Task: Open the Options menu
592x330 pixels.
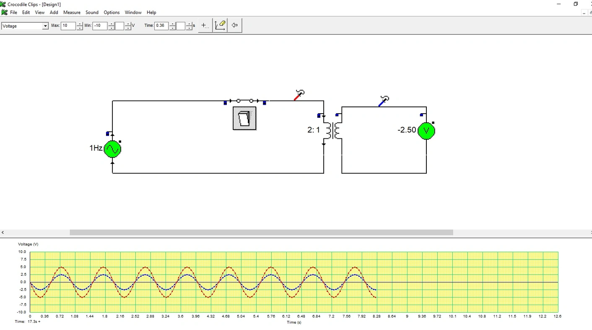Action: (x=112, y=13)
